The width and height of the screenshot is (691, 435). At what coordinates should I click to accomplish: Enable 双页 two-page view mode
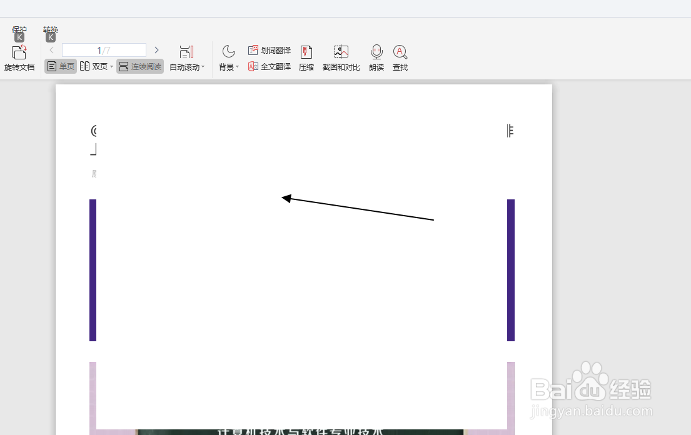click(x=93, y=66)
